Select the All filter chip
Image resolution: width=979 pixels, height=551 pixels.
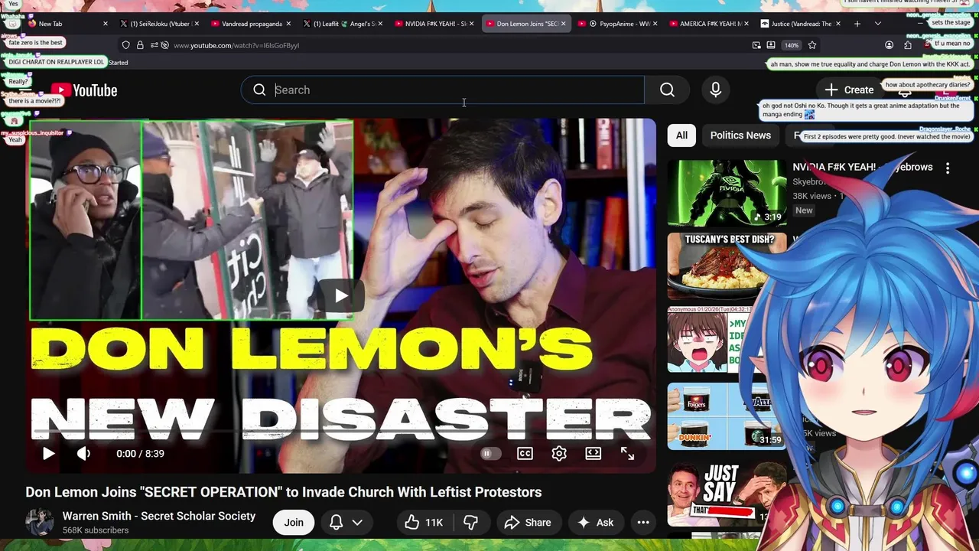pyautogui.click(x=681, y=135)
